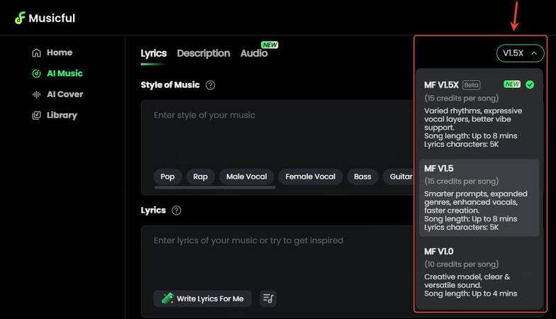
Task: Click '10 credits per song' under MF V1.0
Action: point(461,264)
